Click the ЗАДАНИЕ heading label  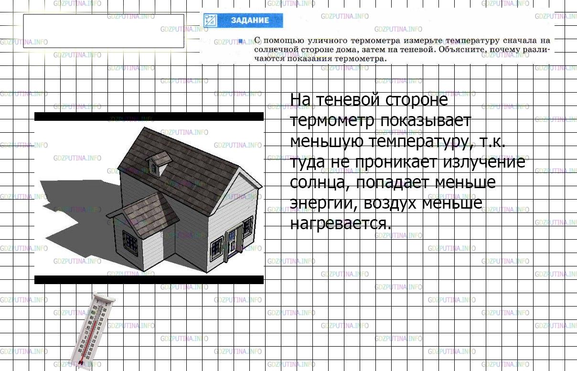coord(250,21)
